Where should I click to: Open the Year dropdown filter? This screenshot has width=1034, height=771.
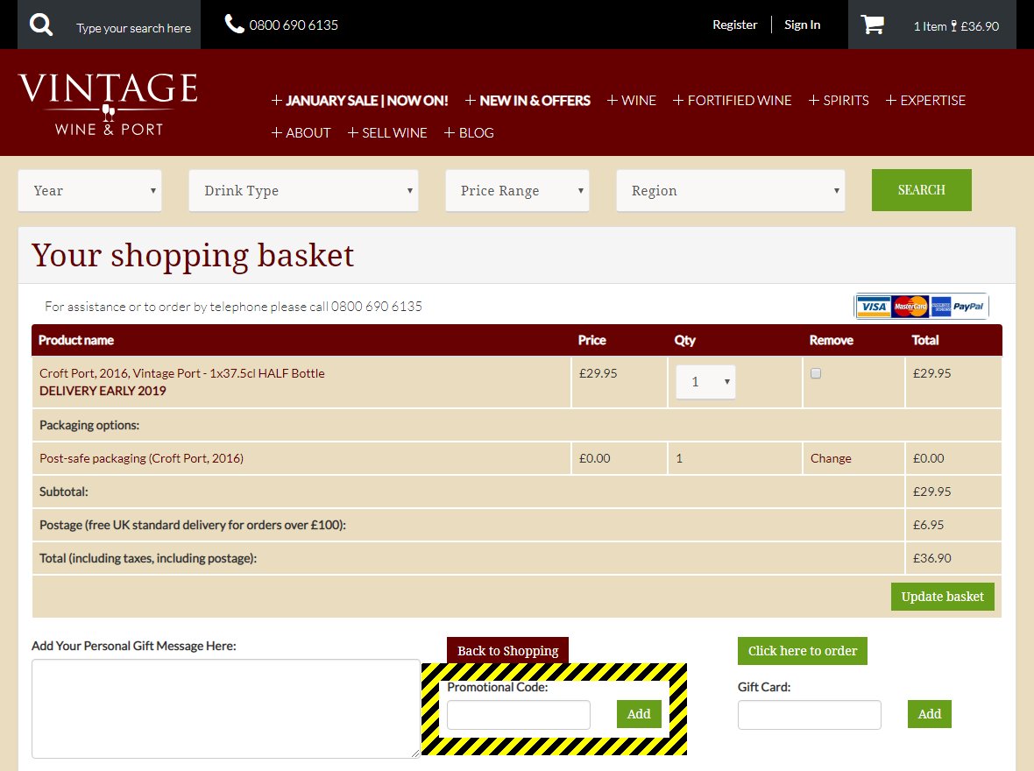89,190
